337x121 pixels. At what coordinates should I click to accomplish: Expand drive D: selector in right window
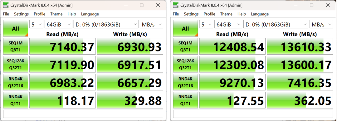(x=276, y=24)
